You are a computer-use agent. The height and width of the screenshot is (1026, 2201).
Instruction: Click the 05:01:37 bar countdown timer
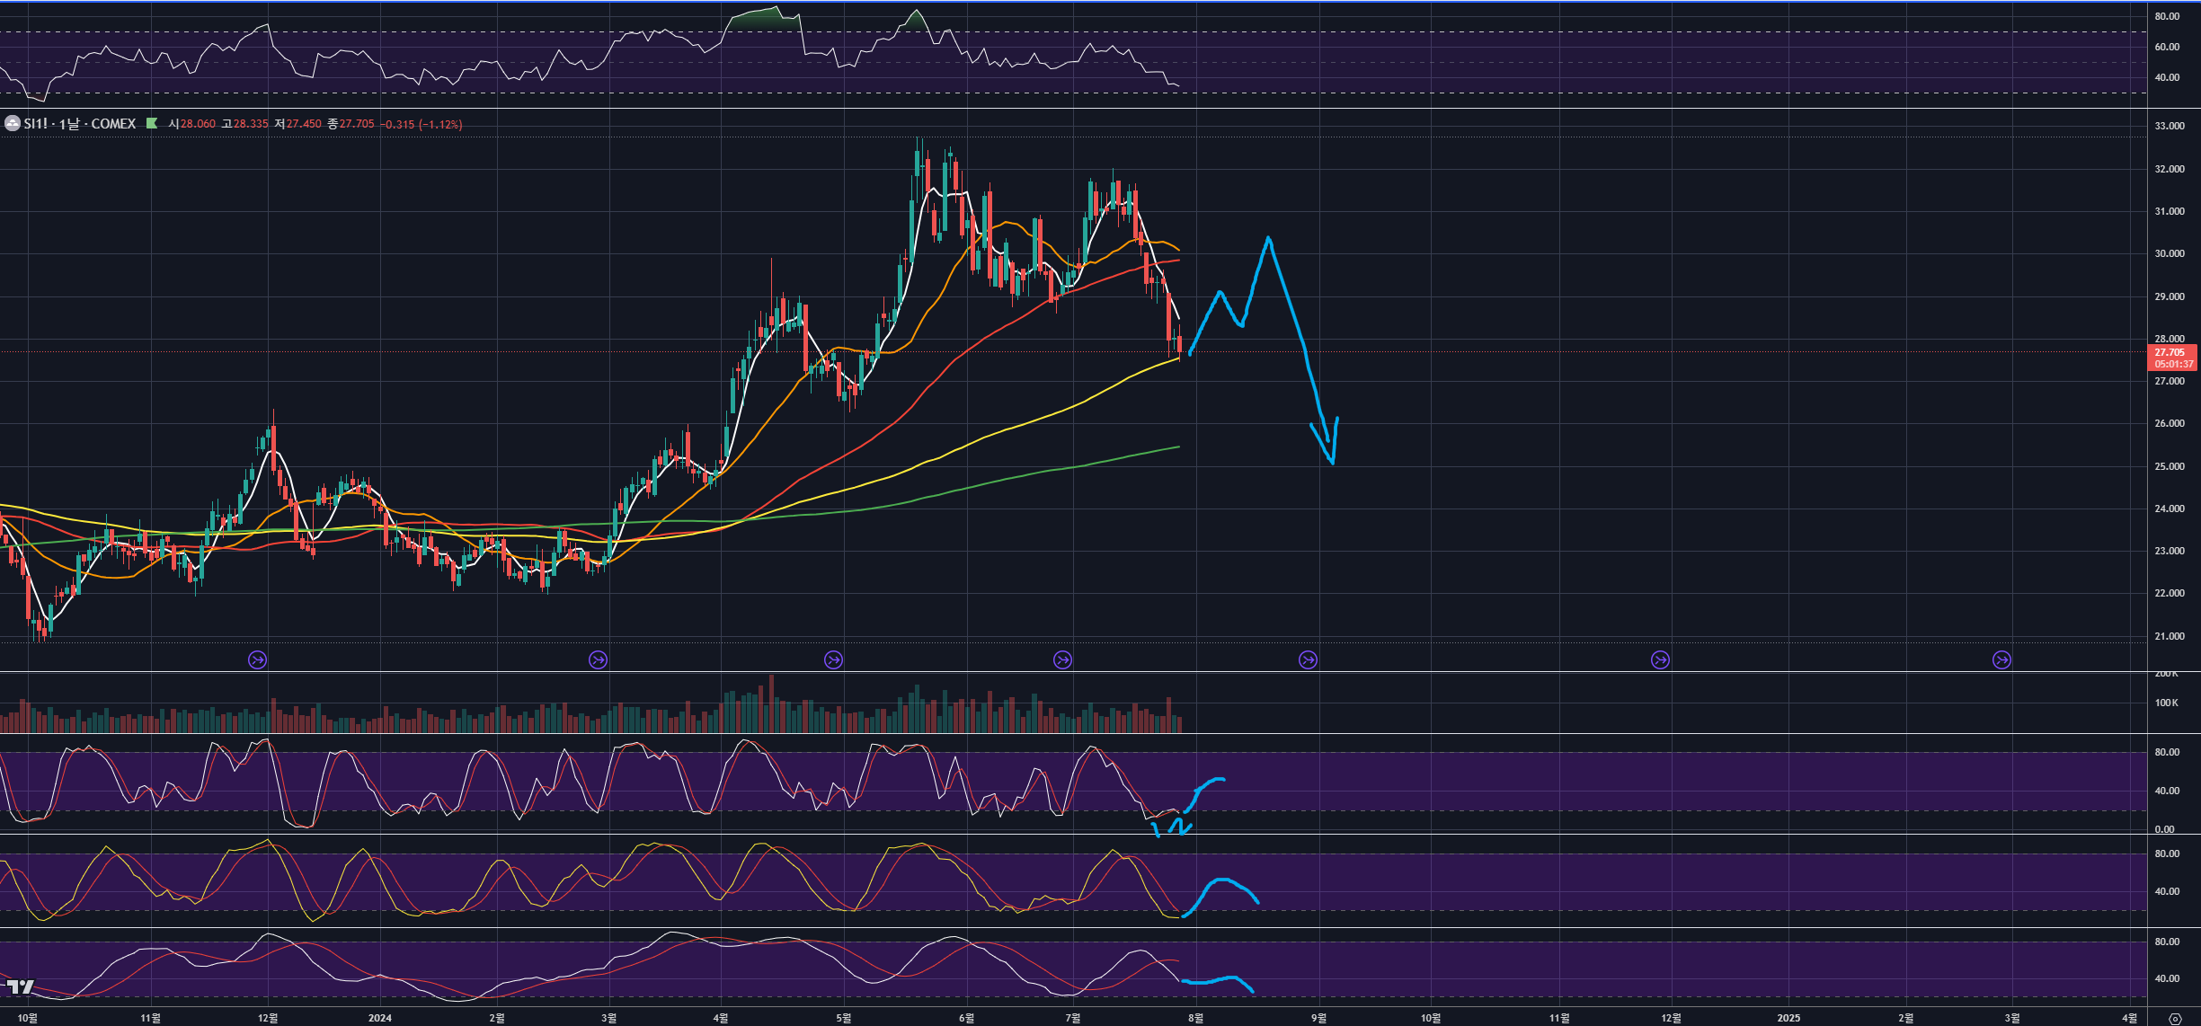tap(2173, 364)
